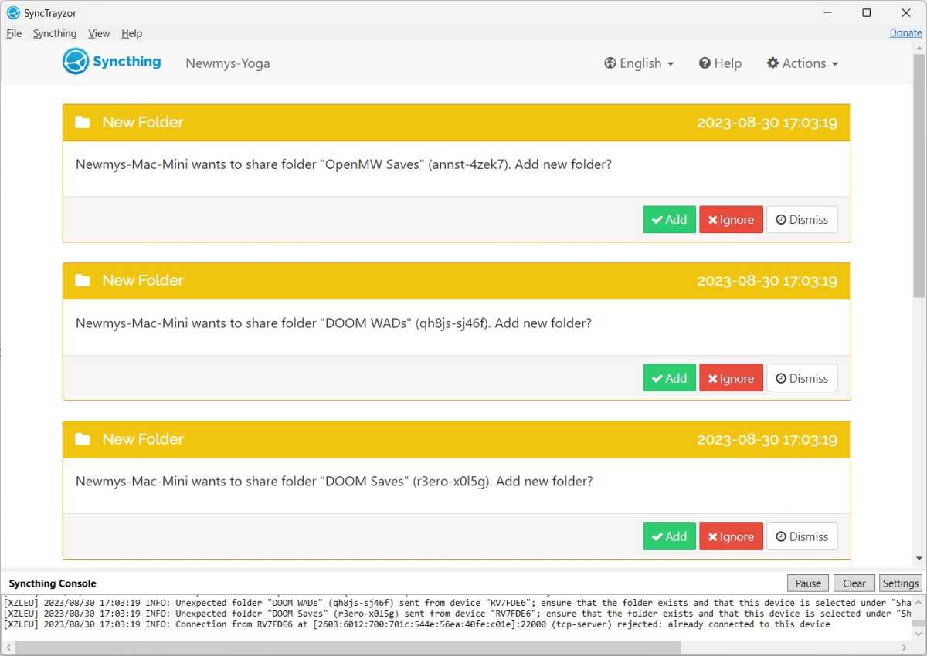The image size is (927, 656).
Task: Open the Syncthing menu
Action: coord(55,33)
